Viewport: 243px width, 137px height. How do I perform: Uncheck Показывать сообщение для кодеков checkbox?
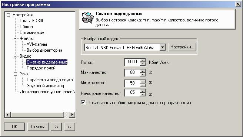coord(83,102)
